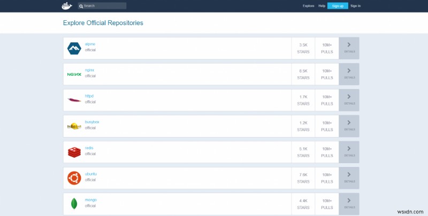Click the alpine repository logo
428x216 pixels.
point(74,48)
